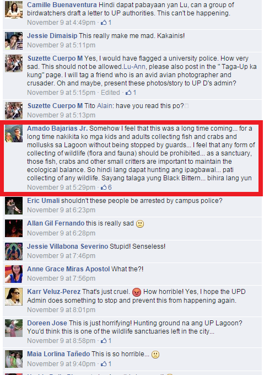The width and height of the screenshot is (264, 375).
Task: Click timestamp November 9 at 5:29pm
Action: 61,187
